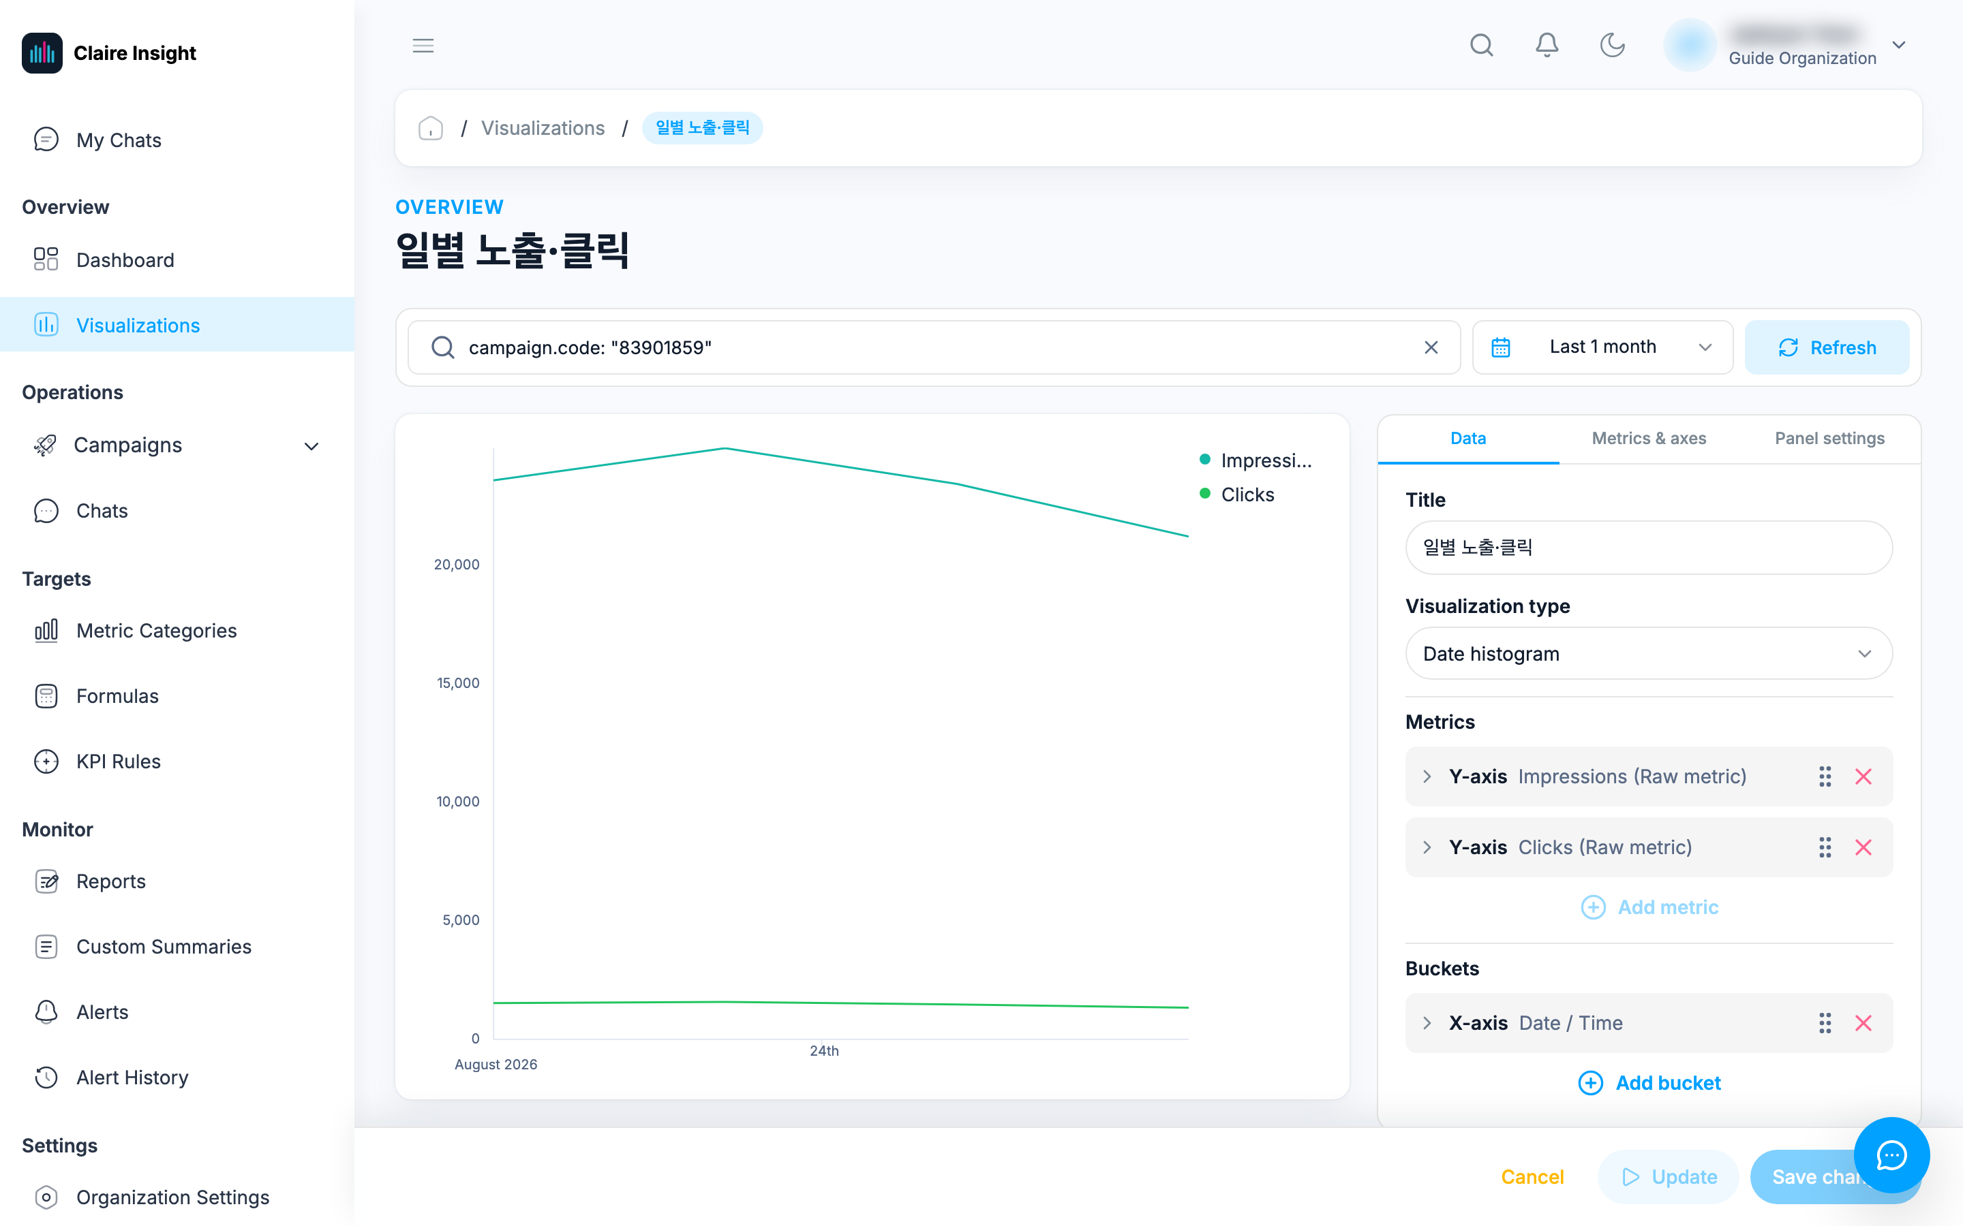The width and height of the screenshot is (1963, 1226).
Task: Expand the X-axis Date / Time bucket
Action: click(x=1427, y=1023)
